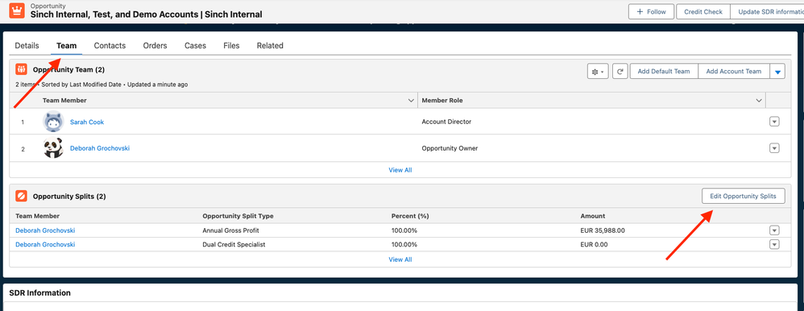Click the Opportunity Split Type column header
This screenshot has width=804, height=311.
click(x=238, y=216)
